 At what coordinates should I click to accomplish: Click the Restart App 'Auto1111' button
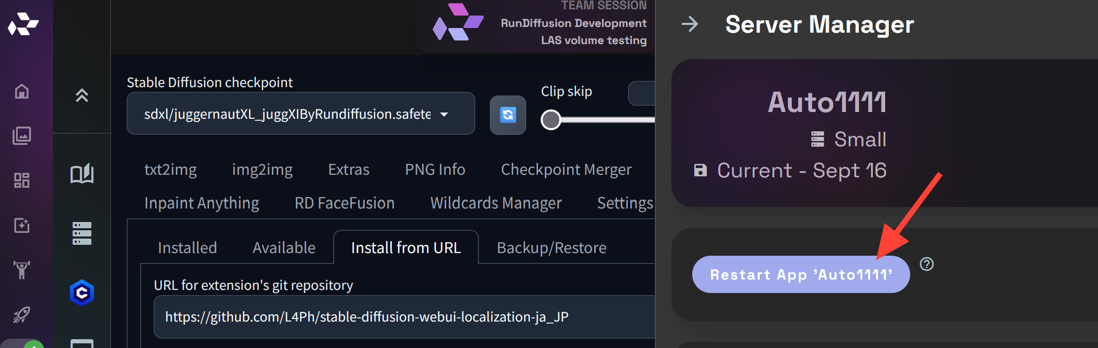pyautogui.click(x=801, y=274)
